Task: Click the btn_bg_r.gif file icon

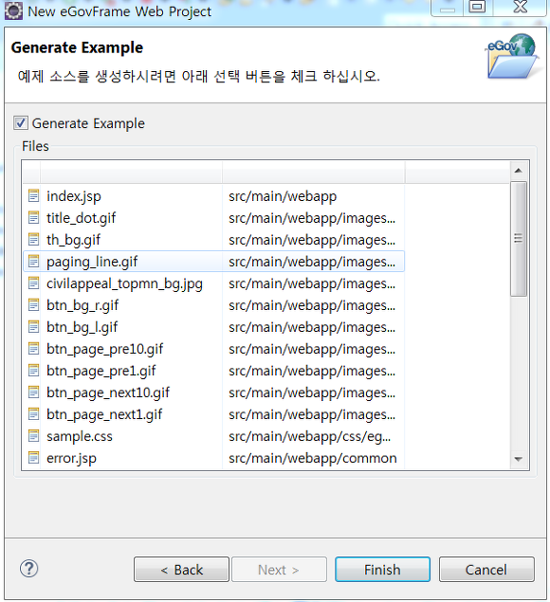Action: point(34,305)
